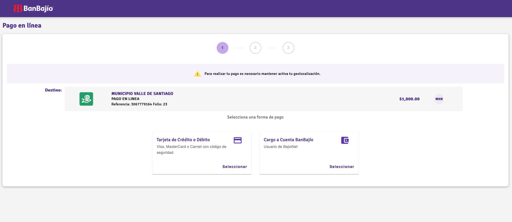Click the green payment hand-coin icon
The width and height of the screenshot is (512, 222).
pyautogui.click(x=86, y=99)
